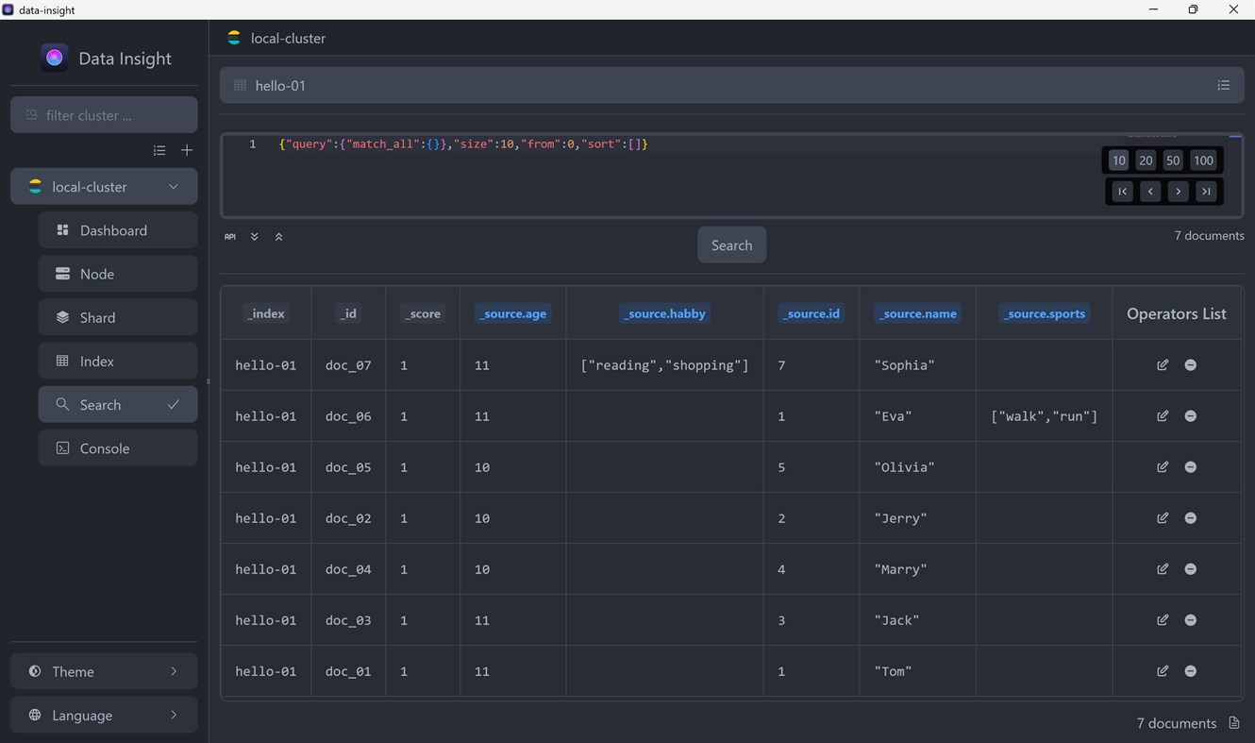Expand the Theme submenu
Screen dimensions: 1255x743
pos(104,671)
